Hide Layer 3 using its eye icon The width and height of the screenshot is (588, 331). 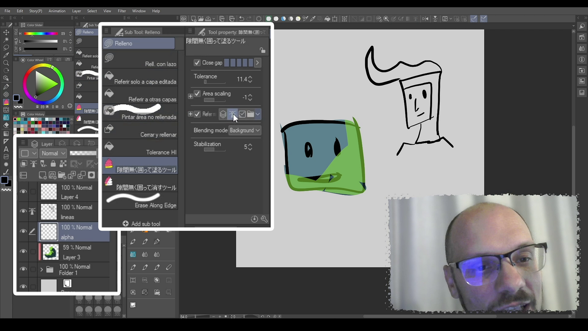(x=24, y=252)
